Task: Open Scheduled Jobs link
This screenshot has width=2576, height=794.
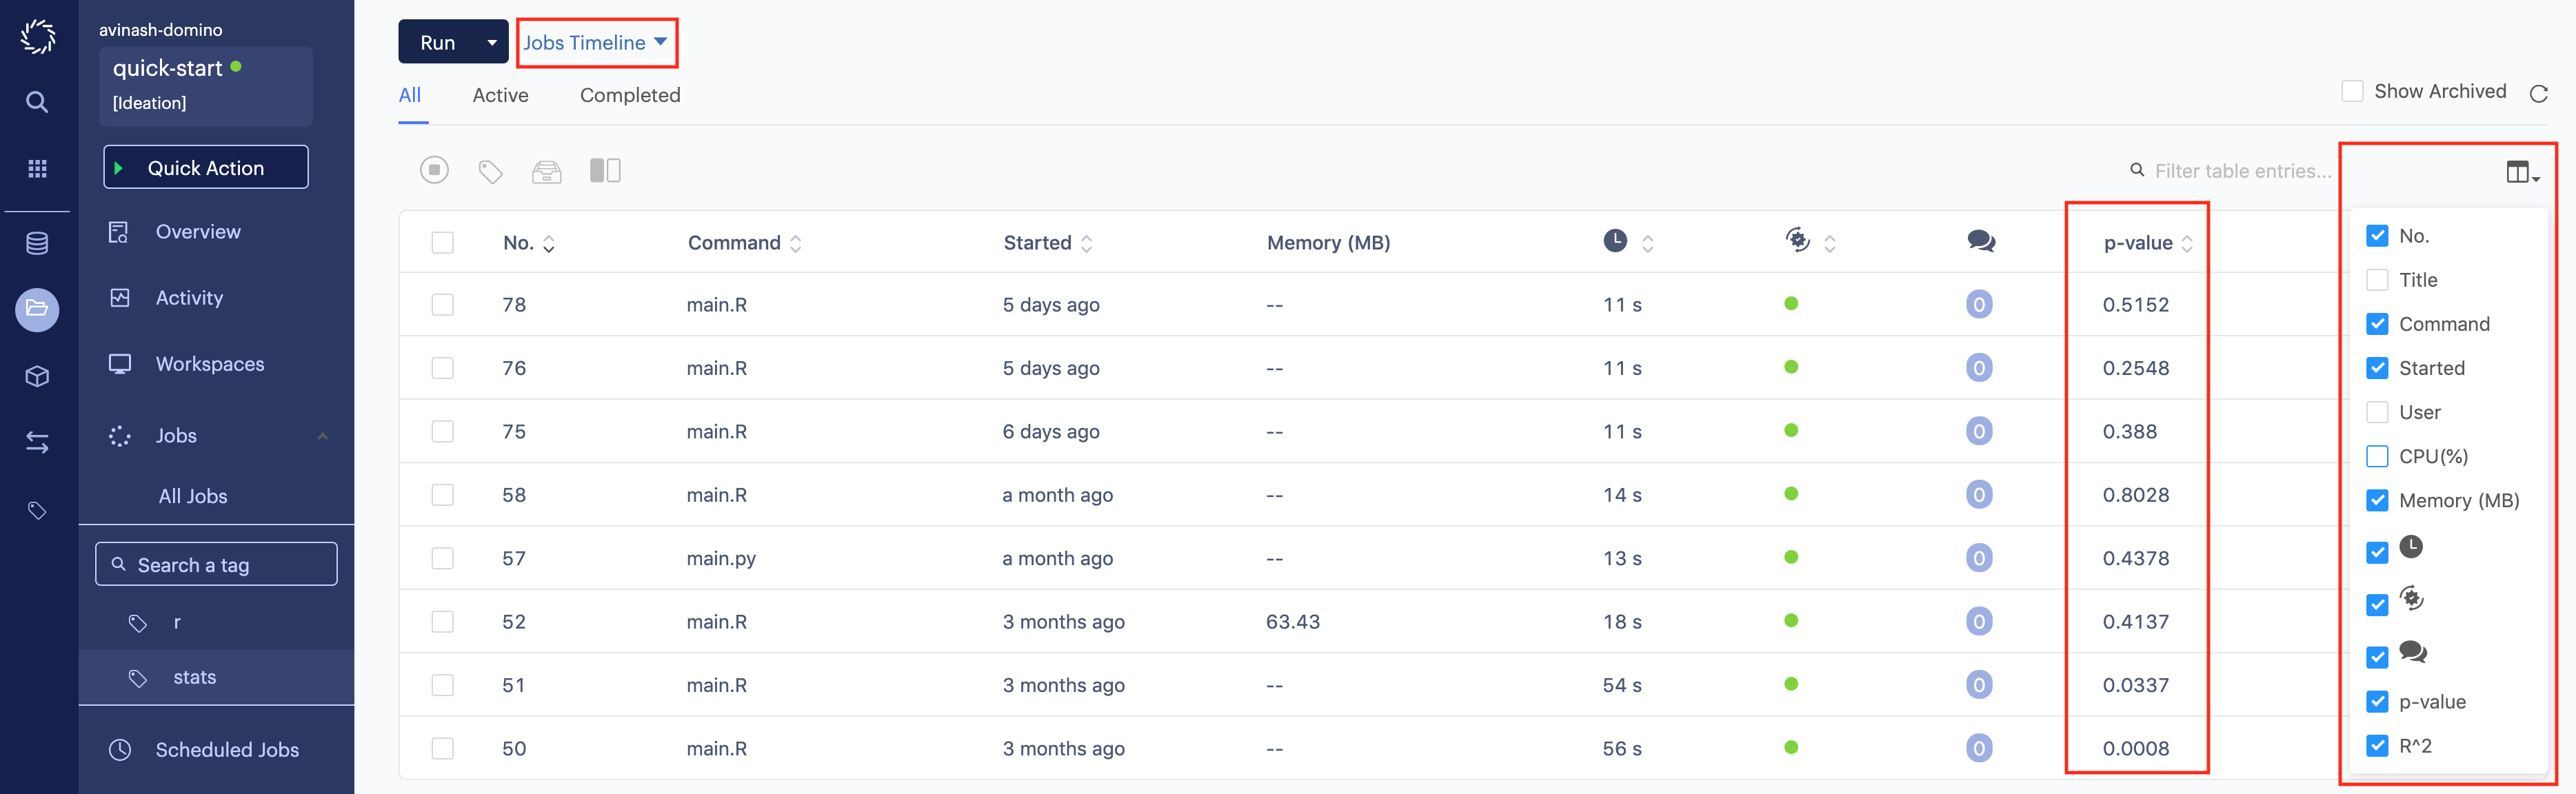Action: click(227, 750)
